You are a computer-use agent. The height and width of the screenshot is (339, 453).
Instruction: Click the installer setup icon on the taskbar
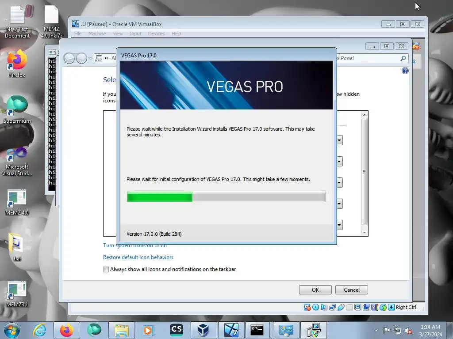(x=314, y=330)
